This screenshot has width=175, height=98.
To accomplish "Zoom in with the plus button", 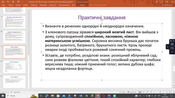I will 167,92.
